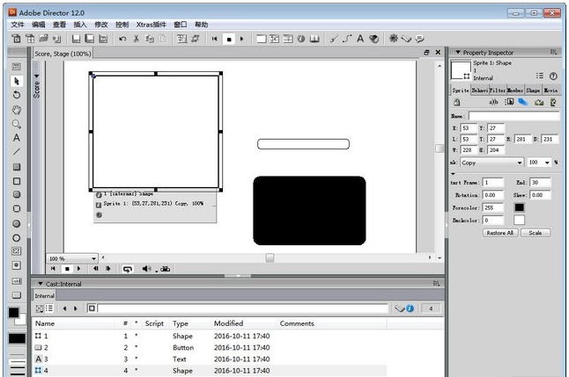This screenshot has height=377, width=569.
Task: Select the Filled Ellipse tool
Action: (17, 223)
